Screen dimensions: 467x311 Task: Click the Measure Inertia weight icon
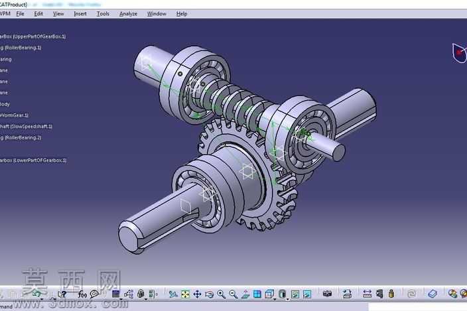391,294
